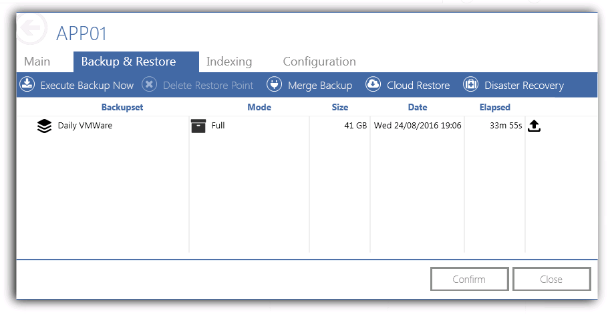612x315 pixels.
Task: Sort by the Backupset column header
Action: pos(122,107)
